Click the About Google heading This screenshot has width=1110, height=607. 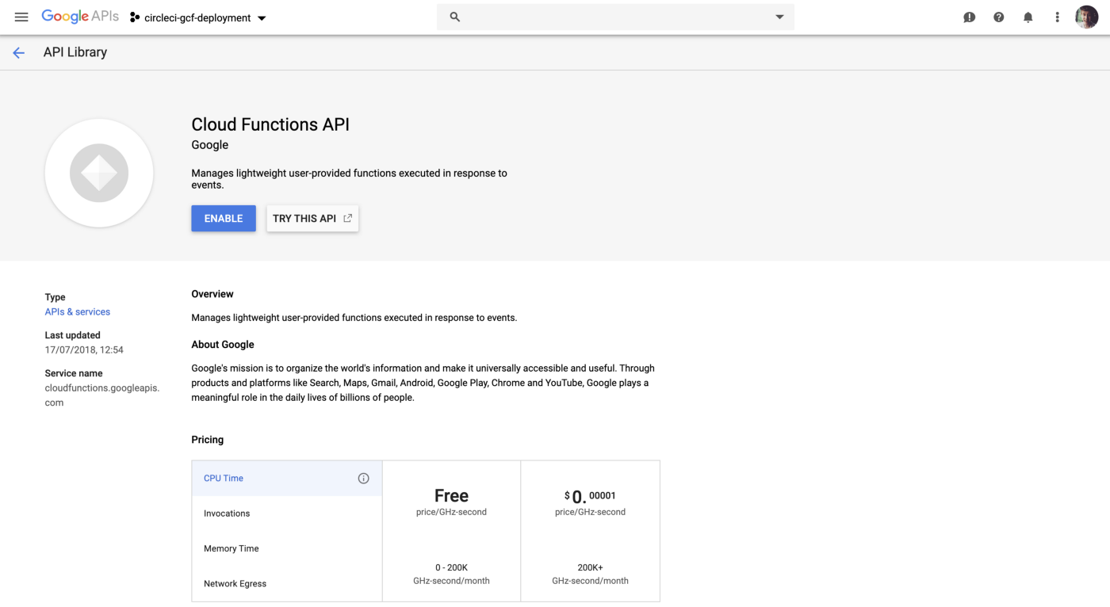pyautogui.click(x=223, y=345)
